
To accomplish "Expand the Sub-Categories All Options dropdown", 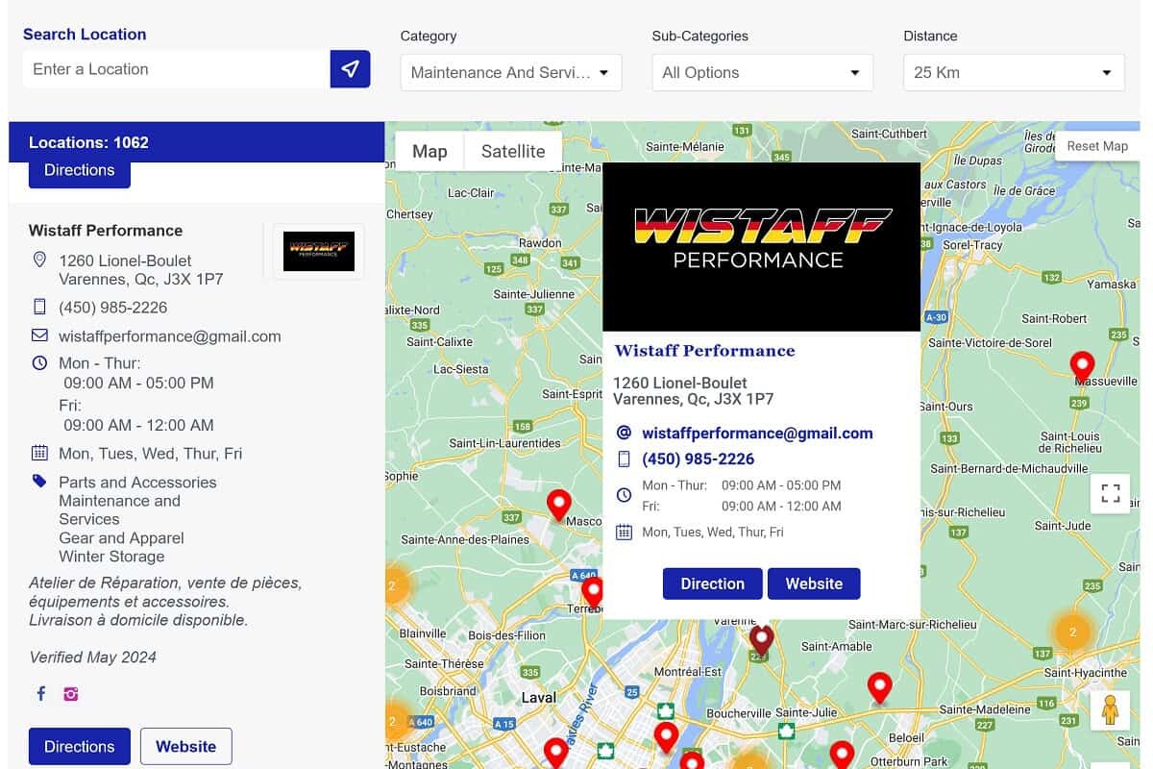I will point(761,72).
